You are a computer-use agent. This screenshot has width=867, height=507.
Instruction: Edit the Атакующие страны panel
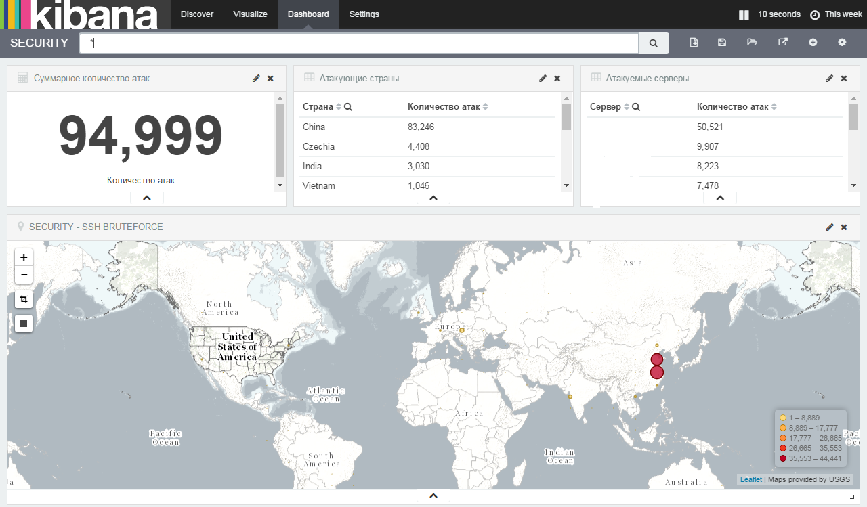(x=543, y=79)
